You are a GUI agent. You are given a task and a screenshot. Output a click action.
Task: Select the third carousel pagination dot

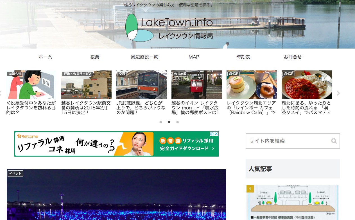click(177, 122)
